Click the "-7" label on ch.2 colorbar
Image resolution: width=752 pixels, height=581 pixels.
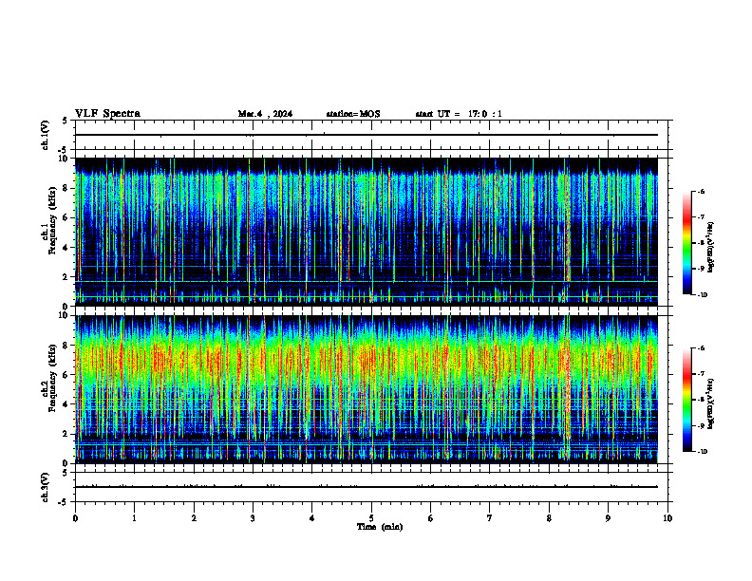[x=701, y=374]
